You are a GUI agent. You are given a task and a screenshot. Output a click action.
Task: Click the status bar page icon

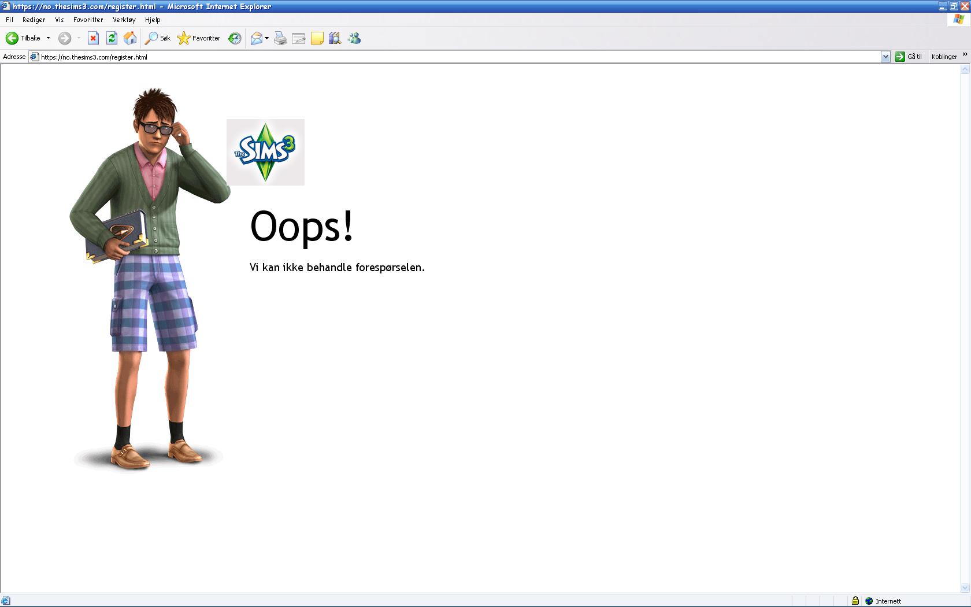pos(6,601)
